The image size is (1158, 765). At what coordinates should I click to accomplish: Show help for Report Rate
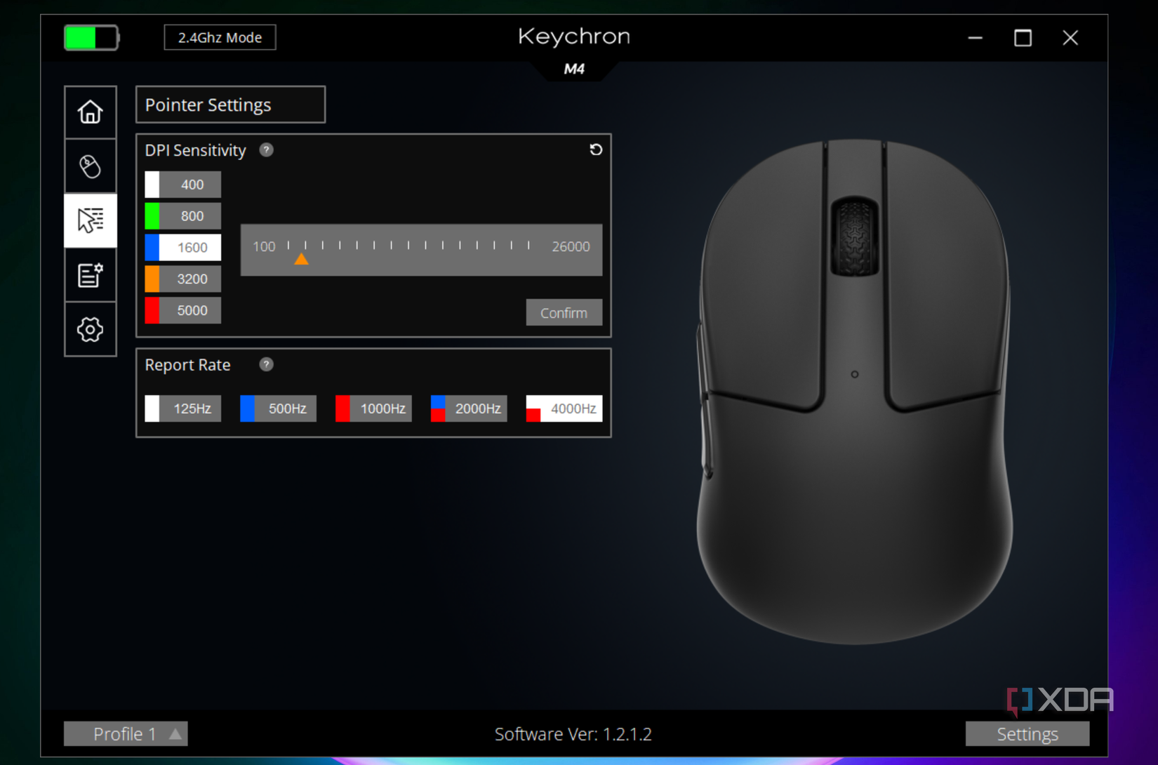click(x=266, y=364)
